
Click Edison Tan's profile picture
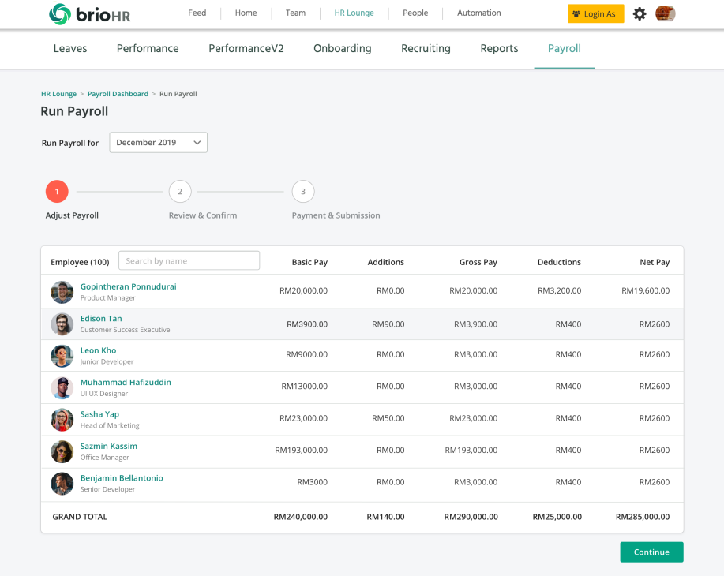(x=62, y=324)
